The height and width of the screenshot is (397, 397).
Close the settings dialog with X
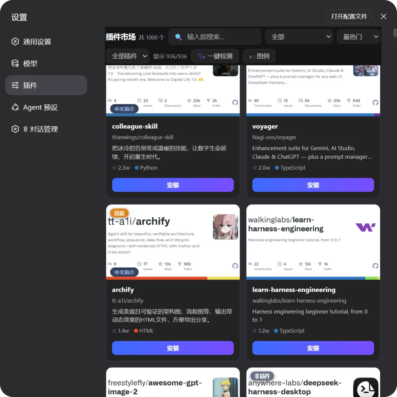point(383,17)
